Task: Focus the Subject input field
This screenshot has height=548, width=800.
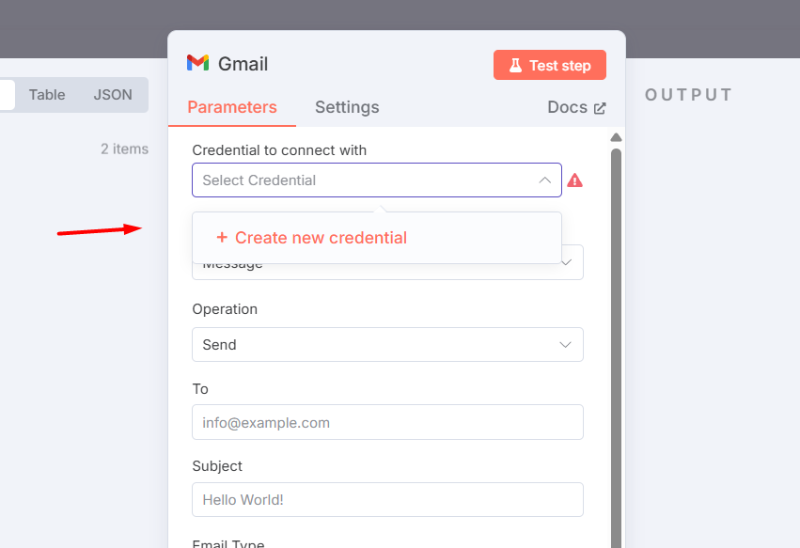Action: pos(387,499)
